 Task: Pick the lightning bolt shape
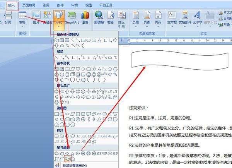click(x=115, y=74)
